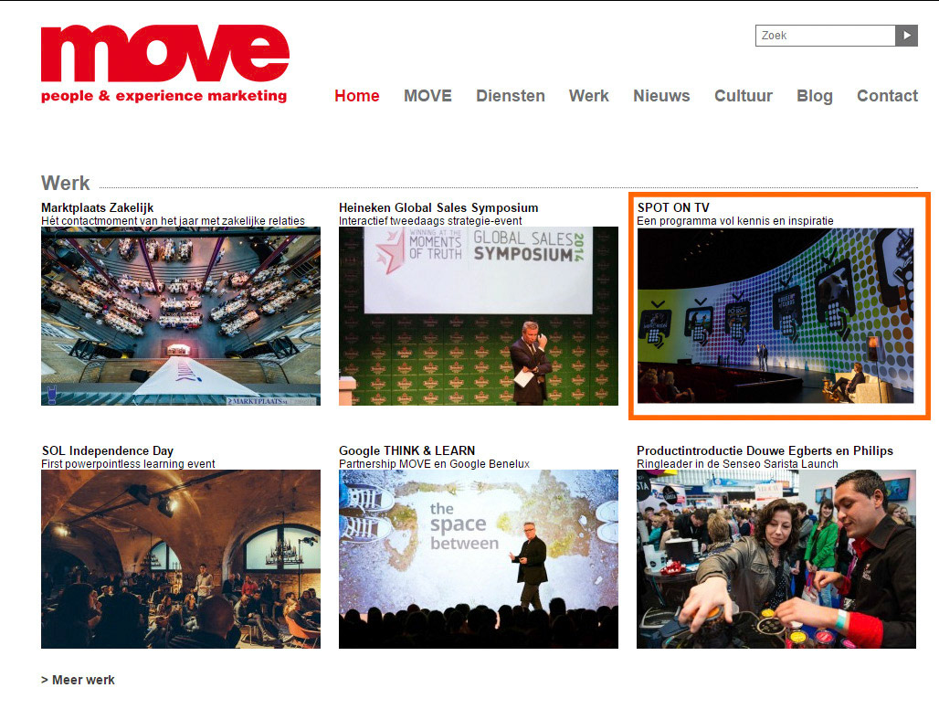This screenshot has width=939, height=709.
Task: Open the Marktplaats Zakelijk title link
Action: tap(98, 207)
